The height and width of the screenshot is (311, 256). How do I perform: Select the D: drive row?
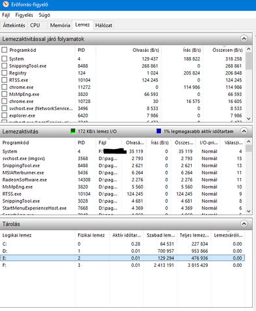(123, 251)
